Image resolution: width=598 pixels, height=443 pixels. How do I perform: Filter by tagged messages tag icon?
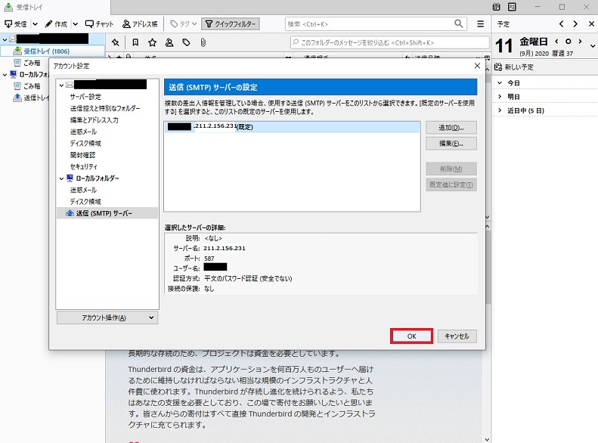pyautogui.click(x=186, y=42)
